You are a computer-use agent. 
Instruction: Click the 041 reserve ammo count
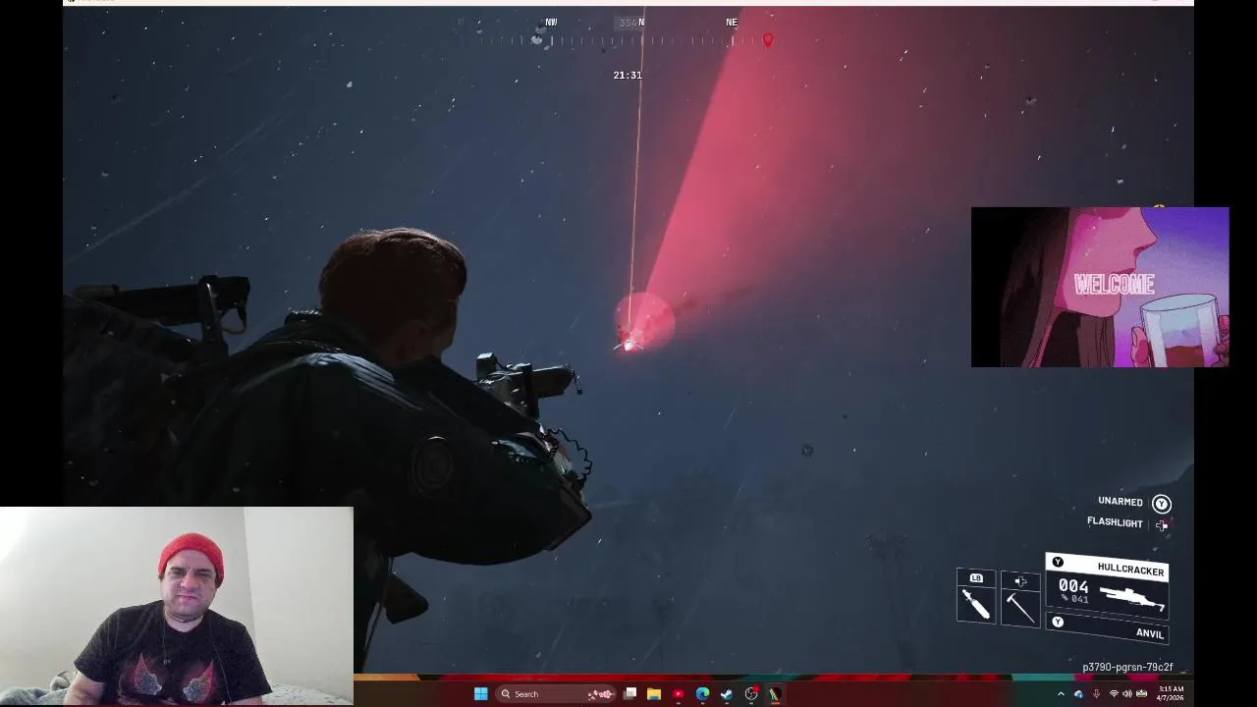tap(1079, 599)
